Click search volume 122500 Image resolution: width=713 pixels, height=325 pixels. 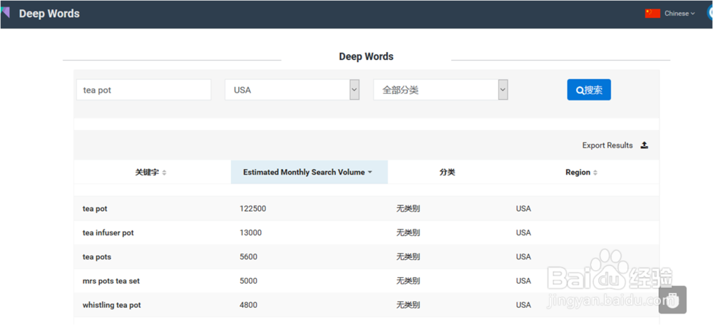click(253, 209)
